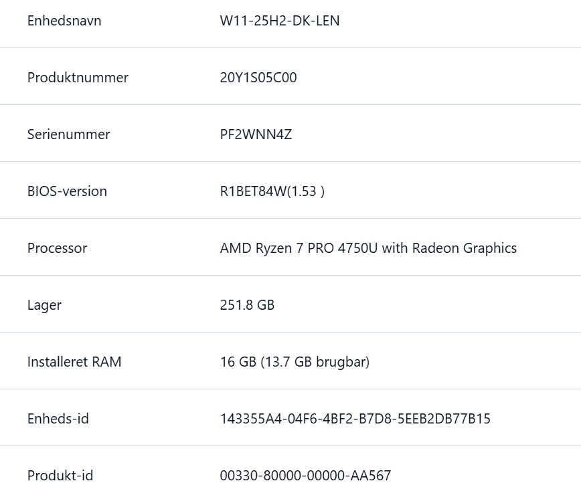Click the Enhedsnavn label
581x483 pixels.
click(x=64, y=21)
